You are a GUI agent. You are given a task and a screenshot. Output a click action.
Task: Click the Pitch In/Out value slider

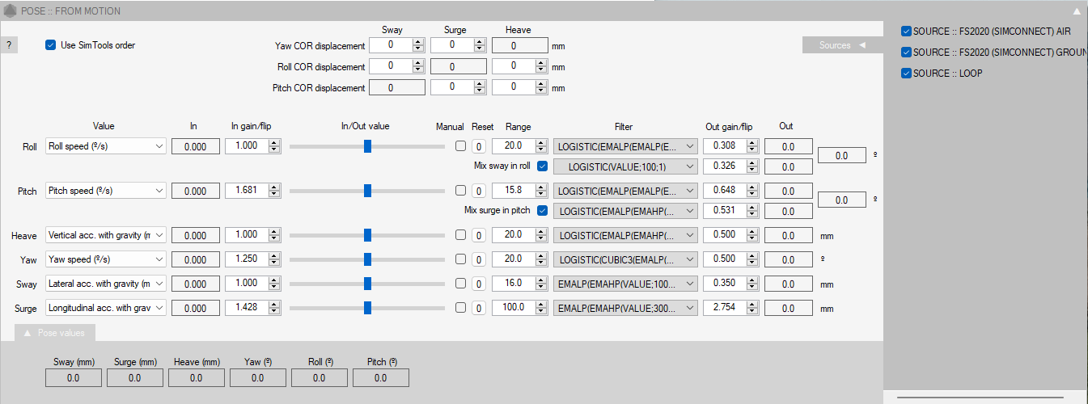coord(367,191)
